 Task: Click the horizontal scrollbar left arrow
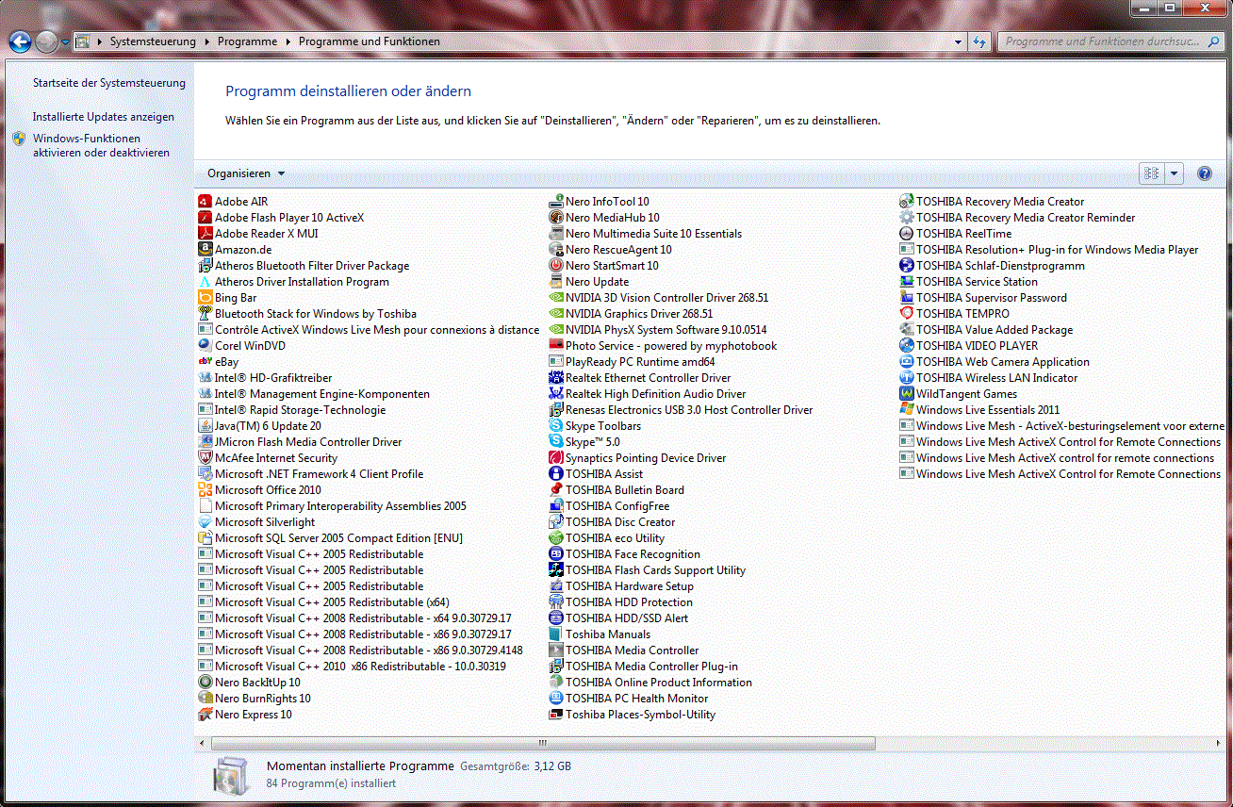(x=203, y=744)
